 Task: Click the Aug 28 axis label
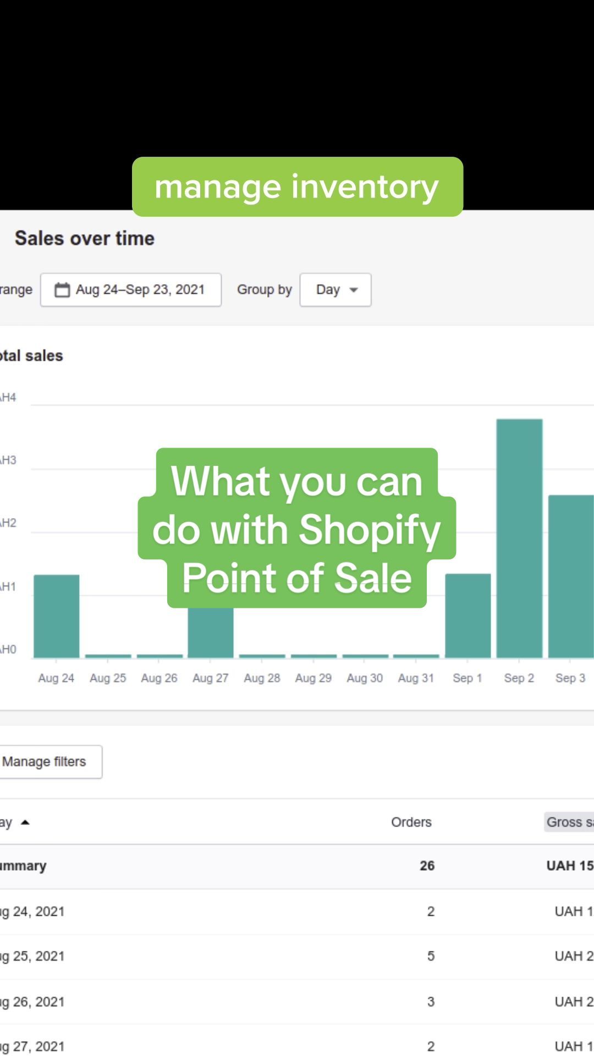tap(262, 678)
